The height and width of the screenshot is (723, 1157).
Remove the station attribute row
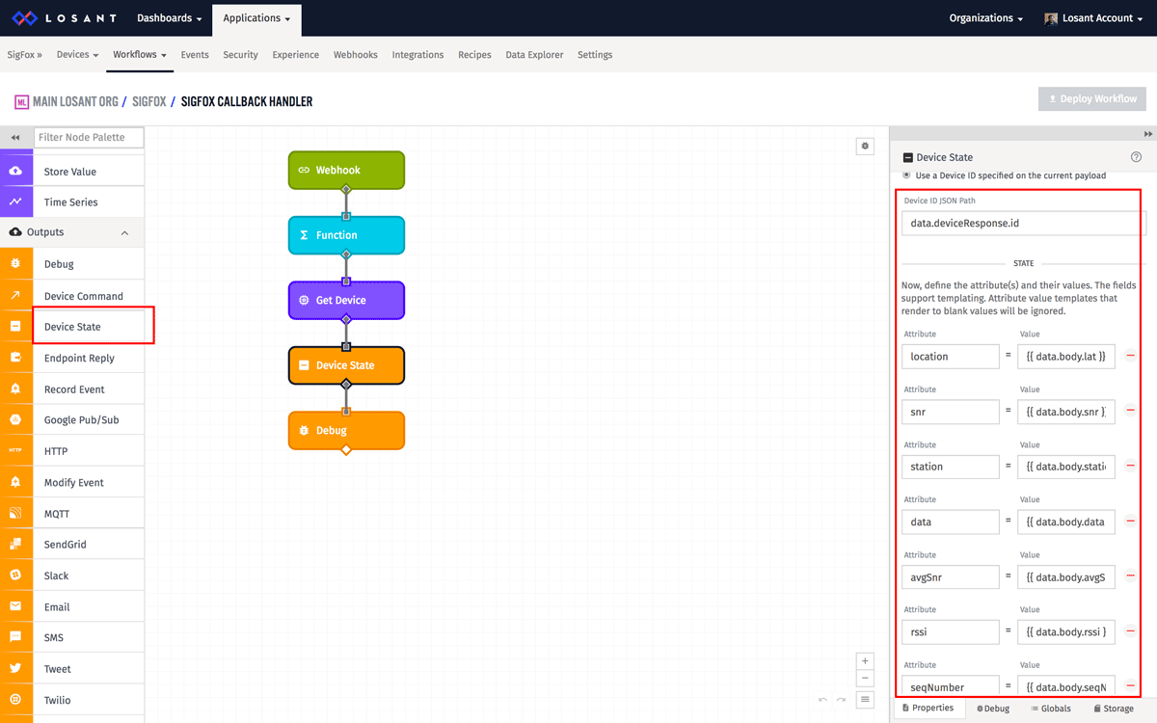pyautogui.click(x=1130, y=466)
